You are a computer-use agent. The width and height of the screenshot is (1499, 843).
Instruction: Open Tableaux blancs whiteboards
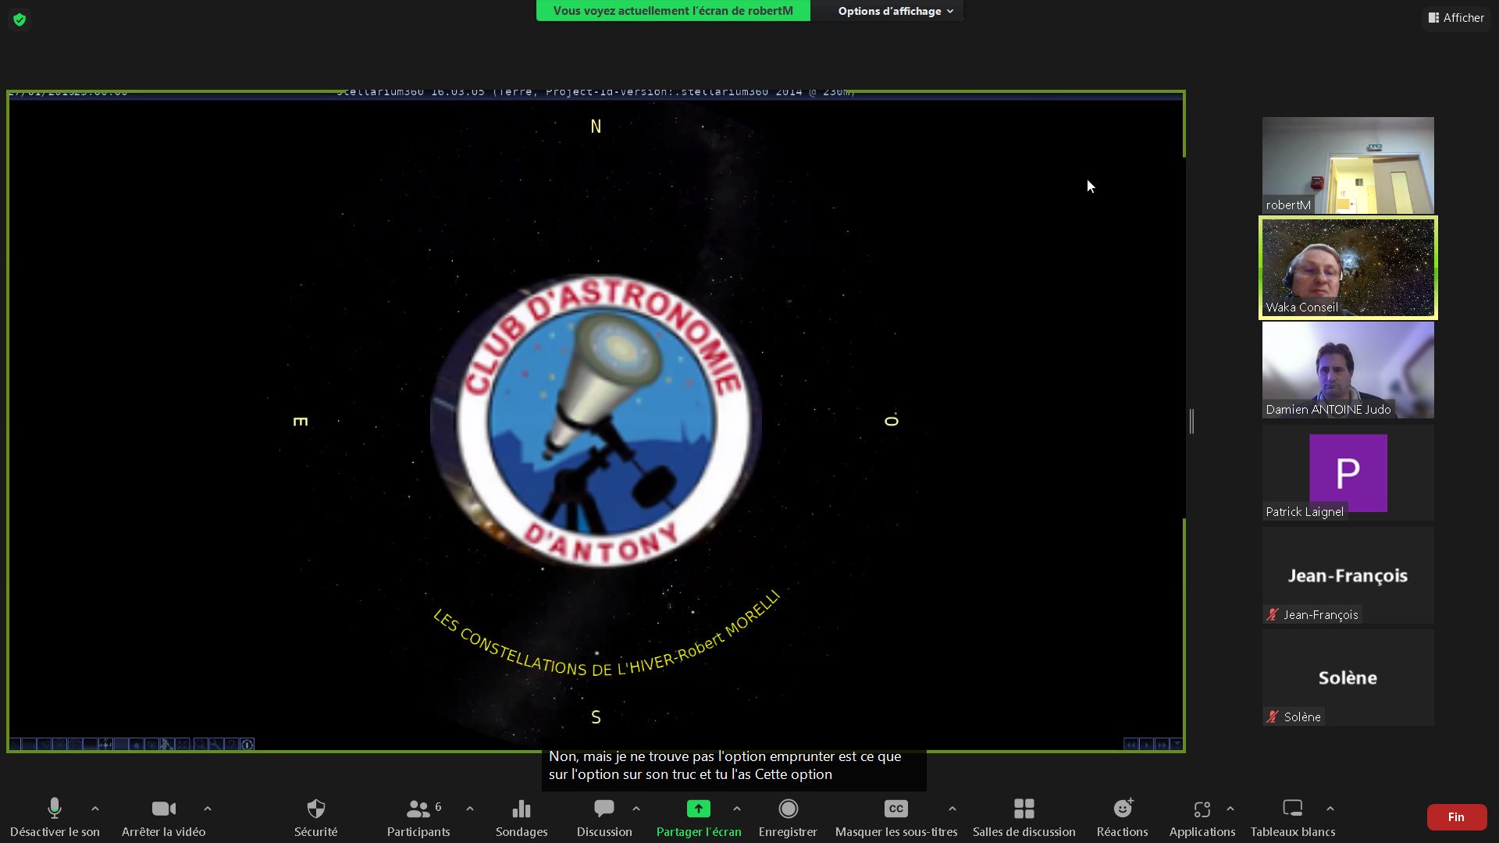click(1293, 816)
